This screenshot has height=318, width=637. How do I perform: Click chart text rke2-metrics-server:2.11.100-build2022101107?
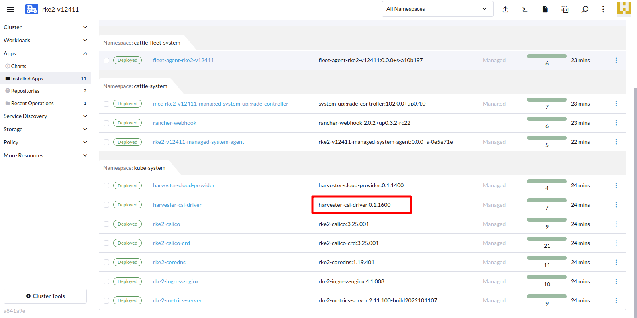click(x=378, y=300)
